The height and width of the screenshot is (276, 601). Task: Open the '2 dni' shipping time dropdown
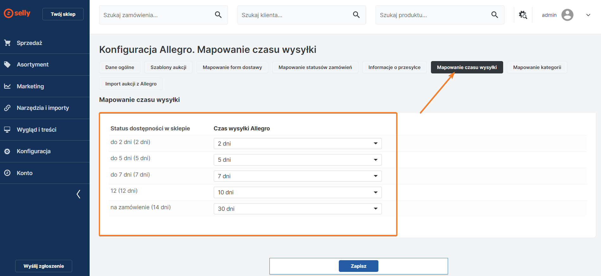(297, 143)
